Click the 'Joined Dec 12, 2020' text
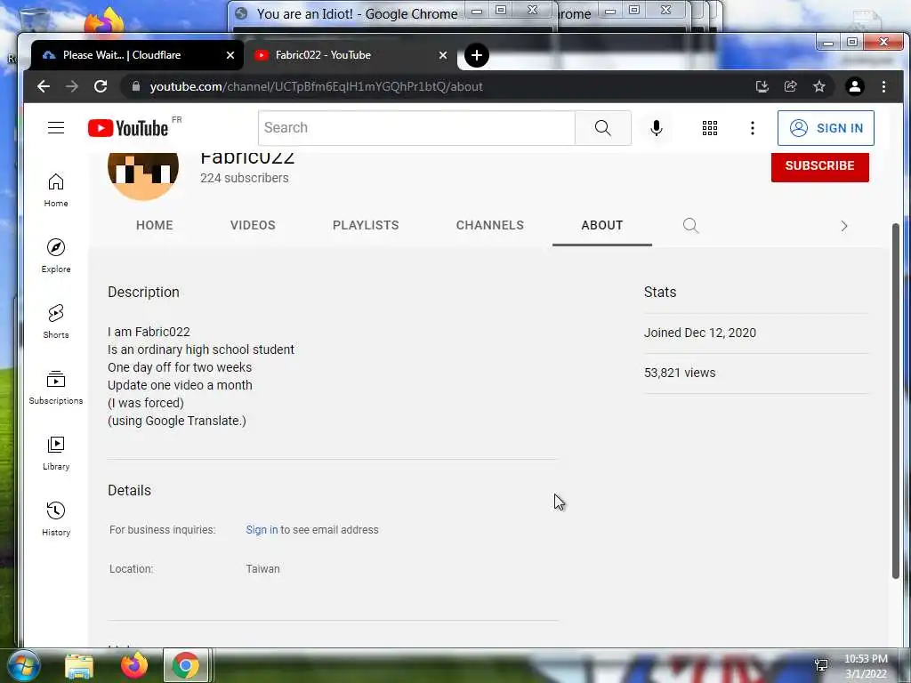The height and width of the screenshot is (683, 911). 700,333
